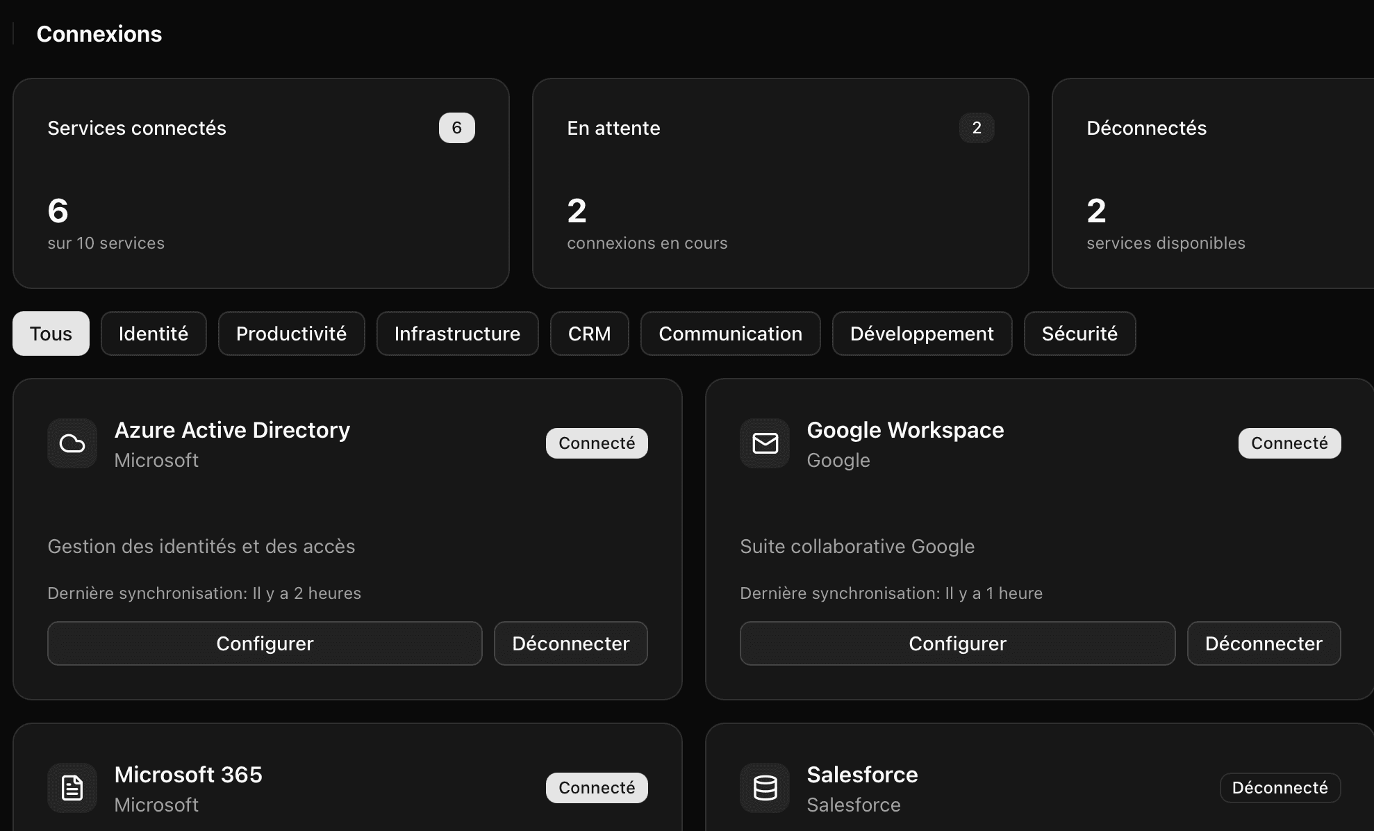Click the Services connectés card heading
Image resolution: width=1374 pixels, height=831 pixels.
point(137,128)
